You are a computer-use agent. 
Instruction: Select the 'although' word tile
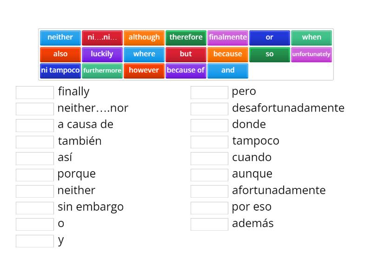coord(144,37)
